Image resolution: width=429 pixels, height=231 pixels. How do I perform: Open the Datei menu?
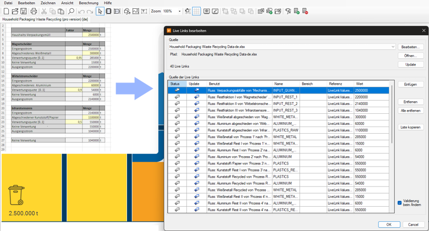point(8,3)
